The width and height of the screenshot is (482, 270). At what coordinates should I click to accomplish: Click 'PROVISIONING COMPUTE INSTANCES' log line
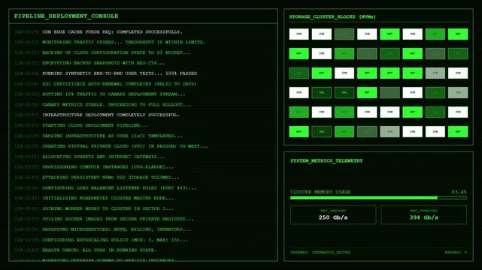coord(94,167)
